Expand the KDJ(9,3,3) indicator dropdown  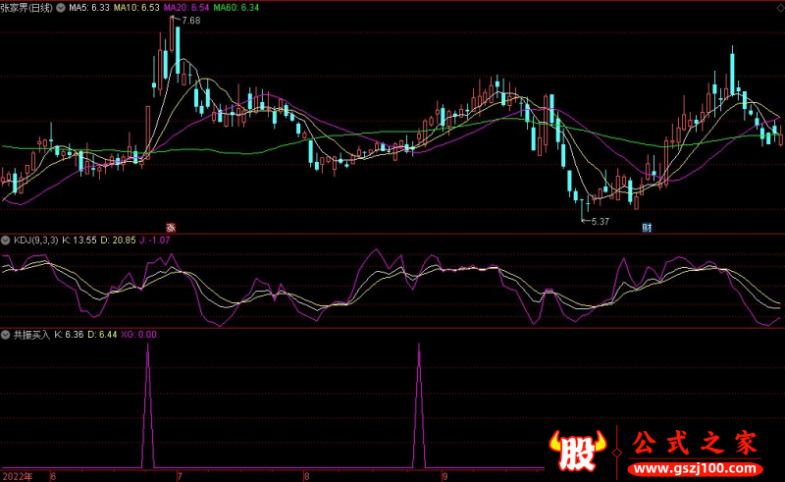(6, 241)
